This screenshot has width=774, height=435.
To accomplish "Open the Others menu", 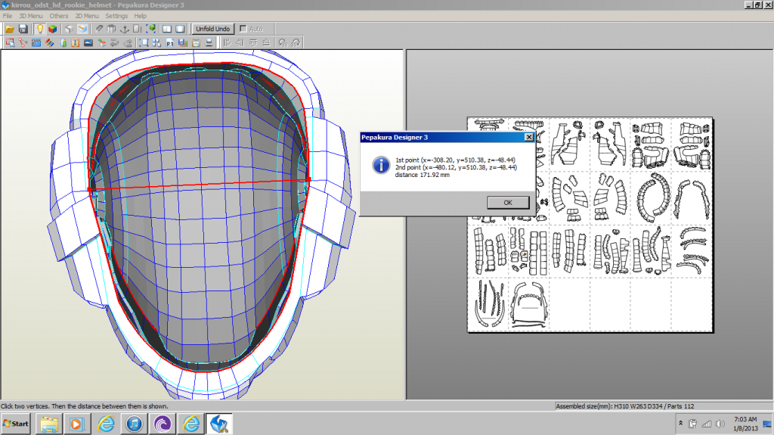I will [x=59, y=16].
